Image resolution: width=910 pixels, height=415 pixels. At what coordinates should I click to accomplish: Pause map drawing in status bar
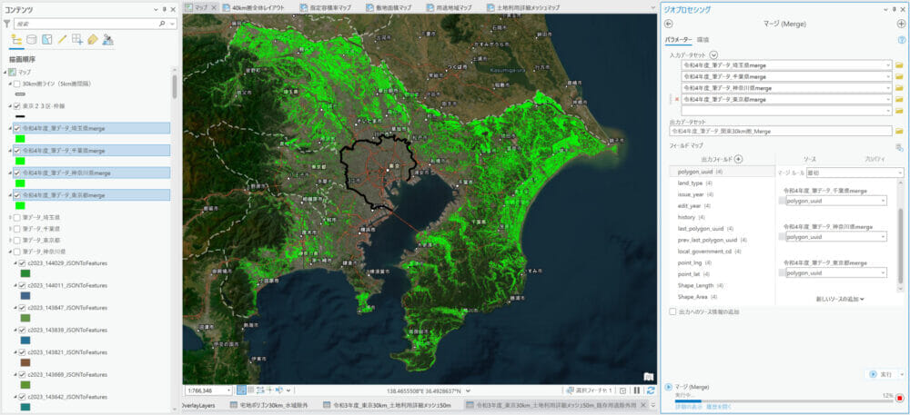[637, 390]
